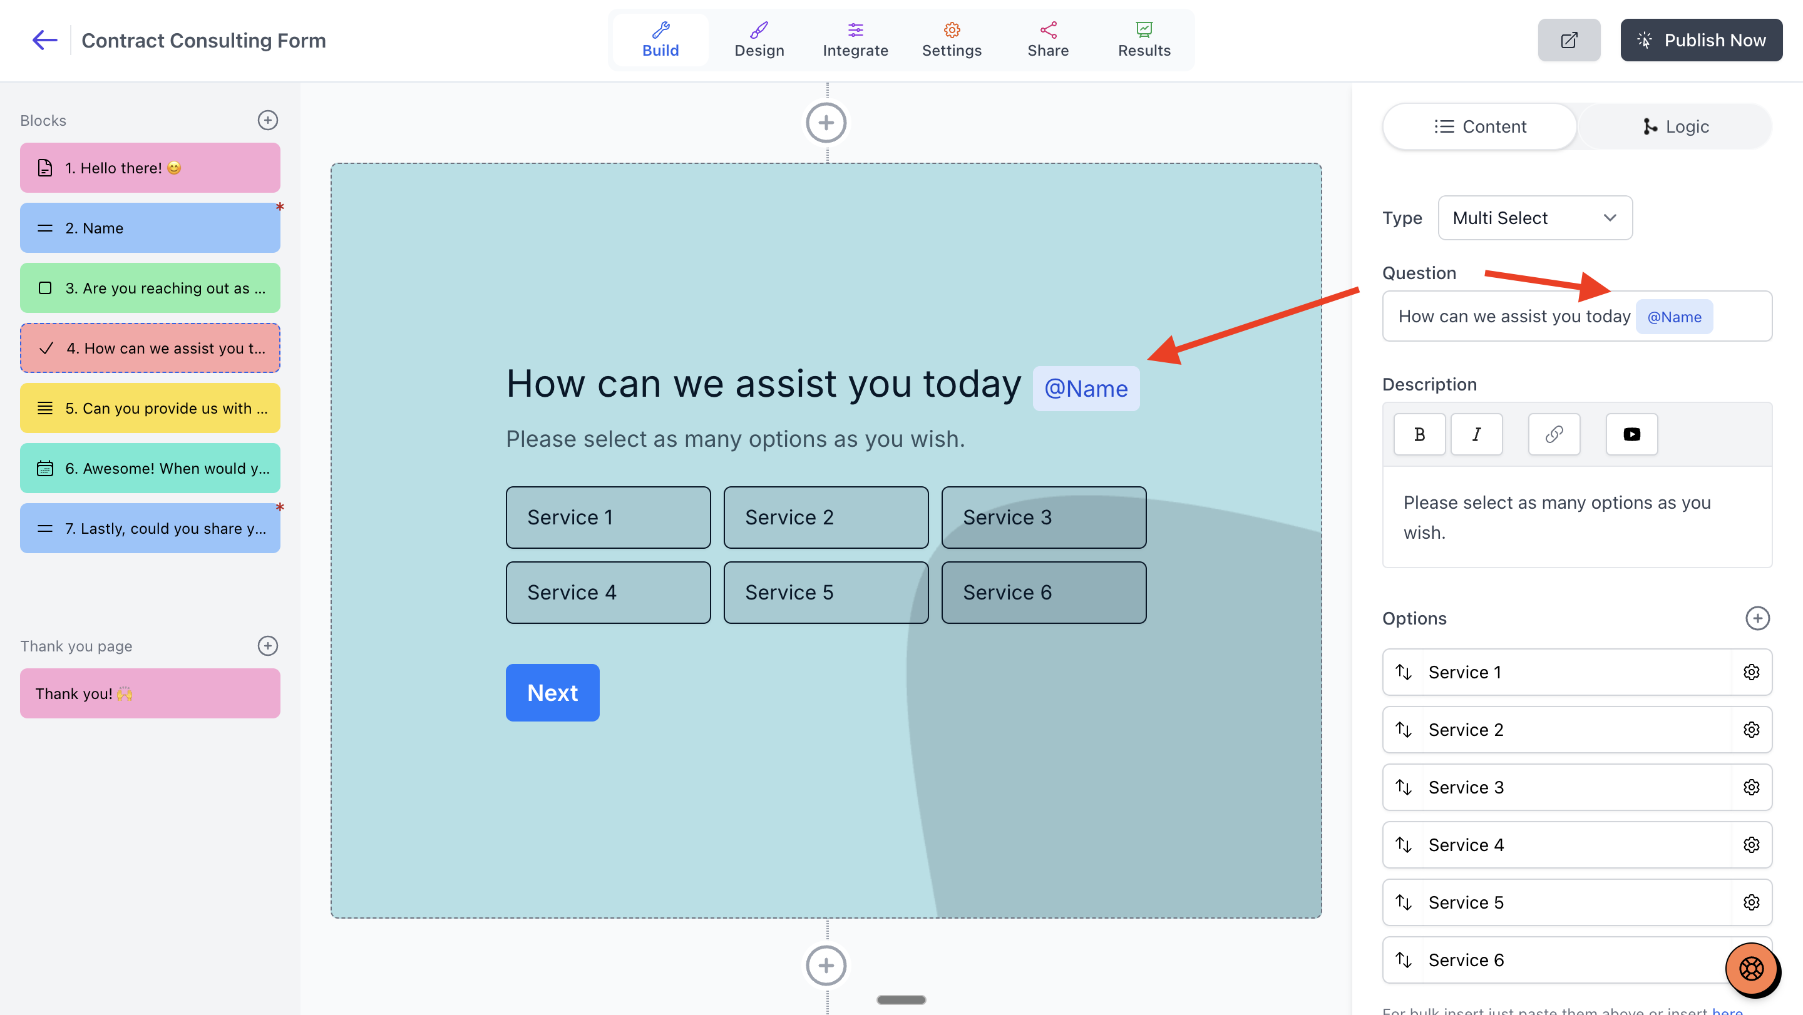
Task: Open settings gear for Service 3 option
Action: point(1751,787)
